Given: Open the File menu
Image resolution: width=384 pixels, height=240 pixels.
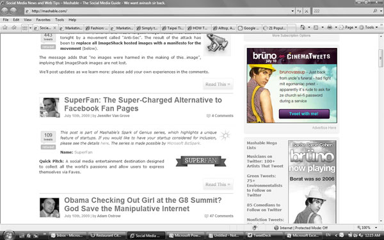Looking at the screenshot, I should (6, 20).
